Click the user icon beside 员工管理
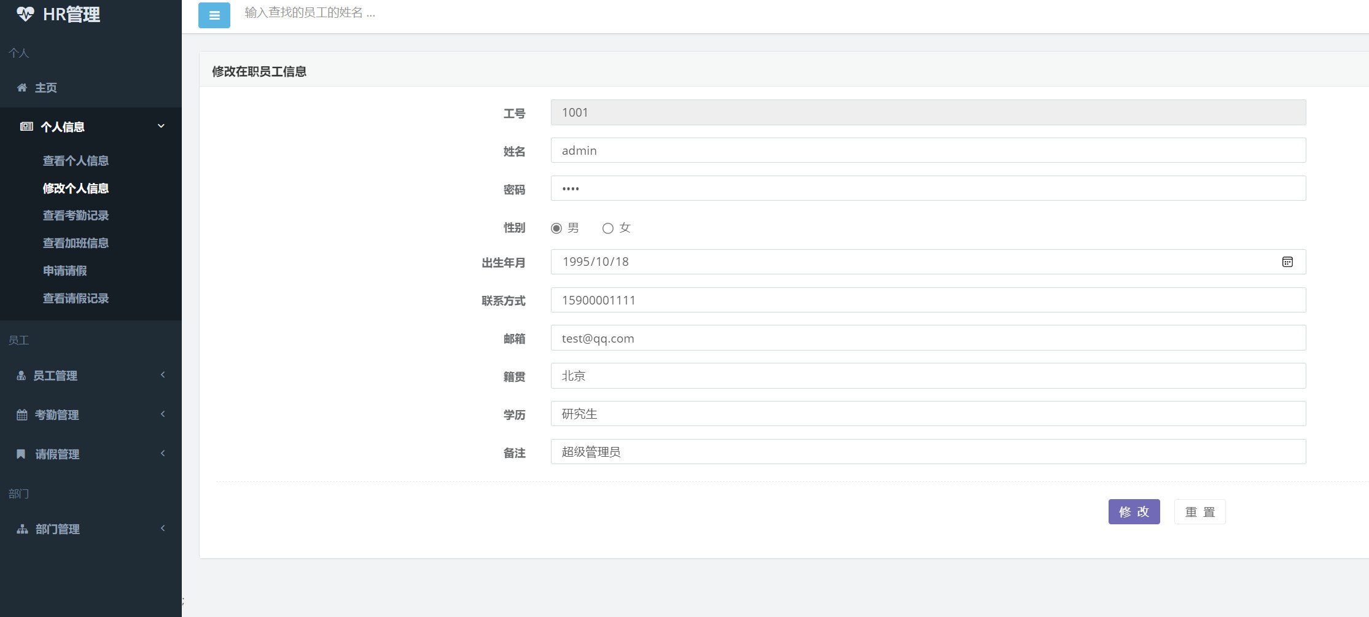Image resolution: width=1369 pixels, height=617 pixels. click(x=21, y=376)
